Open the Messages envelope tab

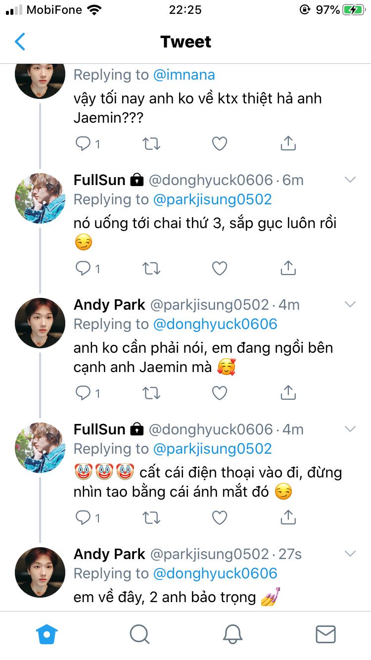point(325,634)
